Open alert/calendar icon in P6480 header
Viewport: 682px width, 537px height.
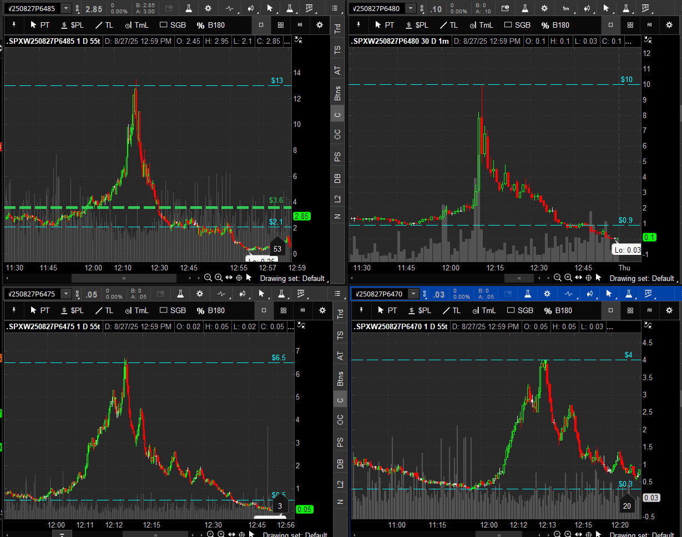click(x=505, y=8)
